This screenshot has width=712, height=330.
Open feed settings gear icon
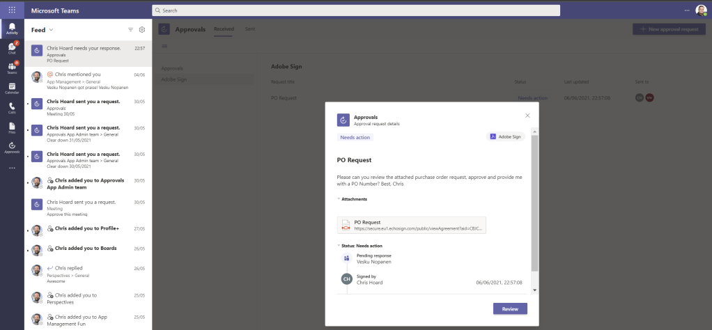coord(142,30)
